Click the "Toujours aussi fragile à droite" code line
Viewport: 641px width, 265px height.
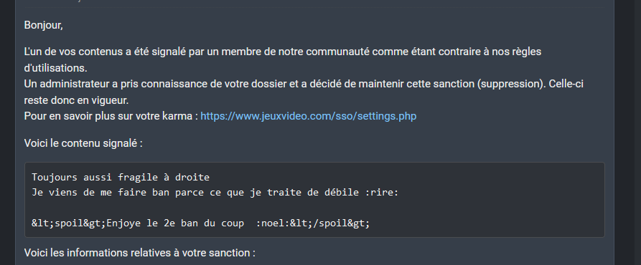[121, 178]
